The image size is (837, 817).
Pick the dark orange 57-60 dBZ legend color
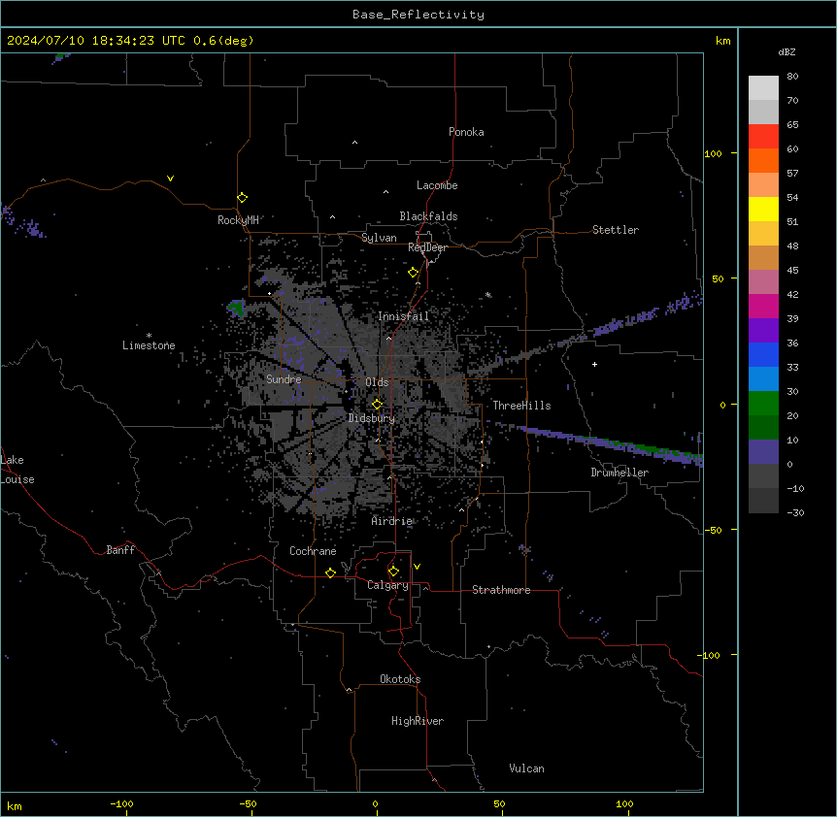click(763, 160)
